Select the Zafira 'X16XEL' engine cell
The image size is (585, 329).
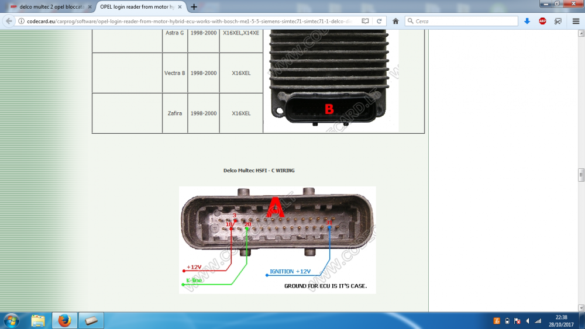click(x=241, y=113)
